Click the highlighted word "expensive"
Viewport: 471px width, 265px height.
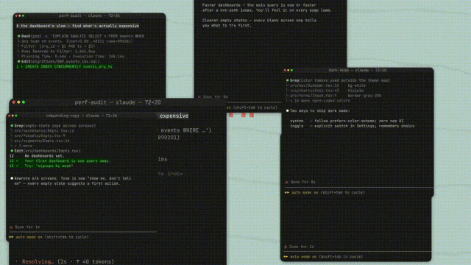point(174,116)
